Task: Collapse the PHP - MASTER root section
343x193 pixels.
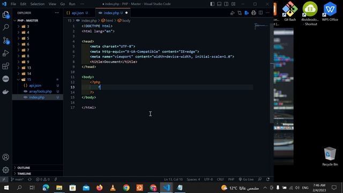Action: (38, 20)
